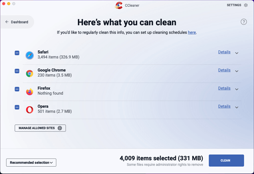Expand the Opera row chevron
The width and height of the screenshot is (254, 174).
(x=236, y=107)
